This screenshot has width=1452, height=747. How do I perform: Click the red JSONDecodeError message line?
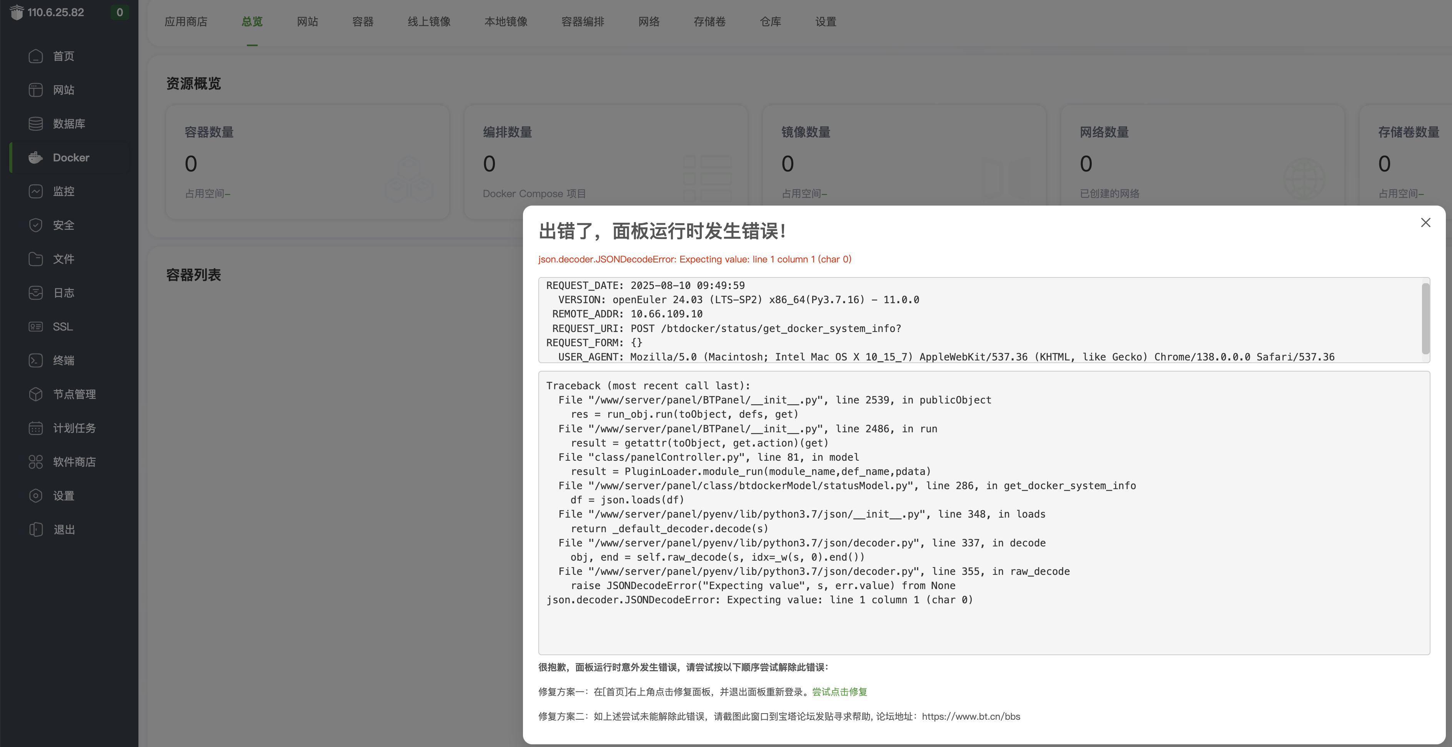point(694,259)
